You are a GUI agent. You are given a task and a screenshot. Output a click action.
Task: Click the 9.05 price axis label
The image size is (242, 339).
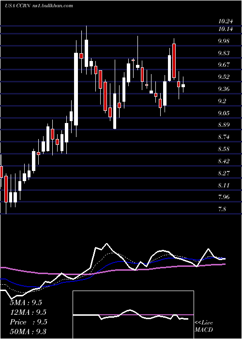[224, 113]
